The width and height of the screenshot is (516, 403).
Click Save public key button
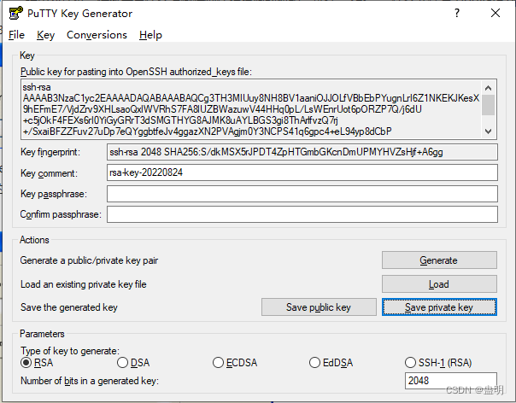[x=319, y=307]
